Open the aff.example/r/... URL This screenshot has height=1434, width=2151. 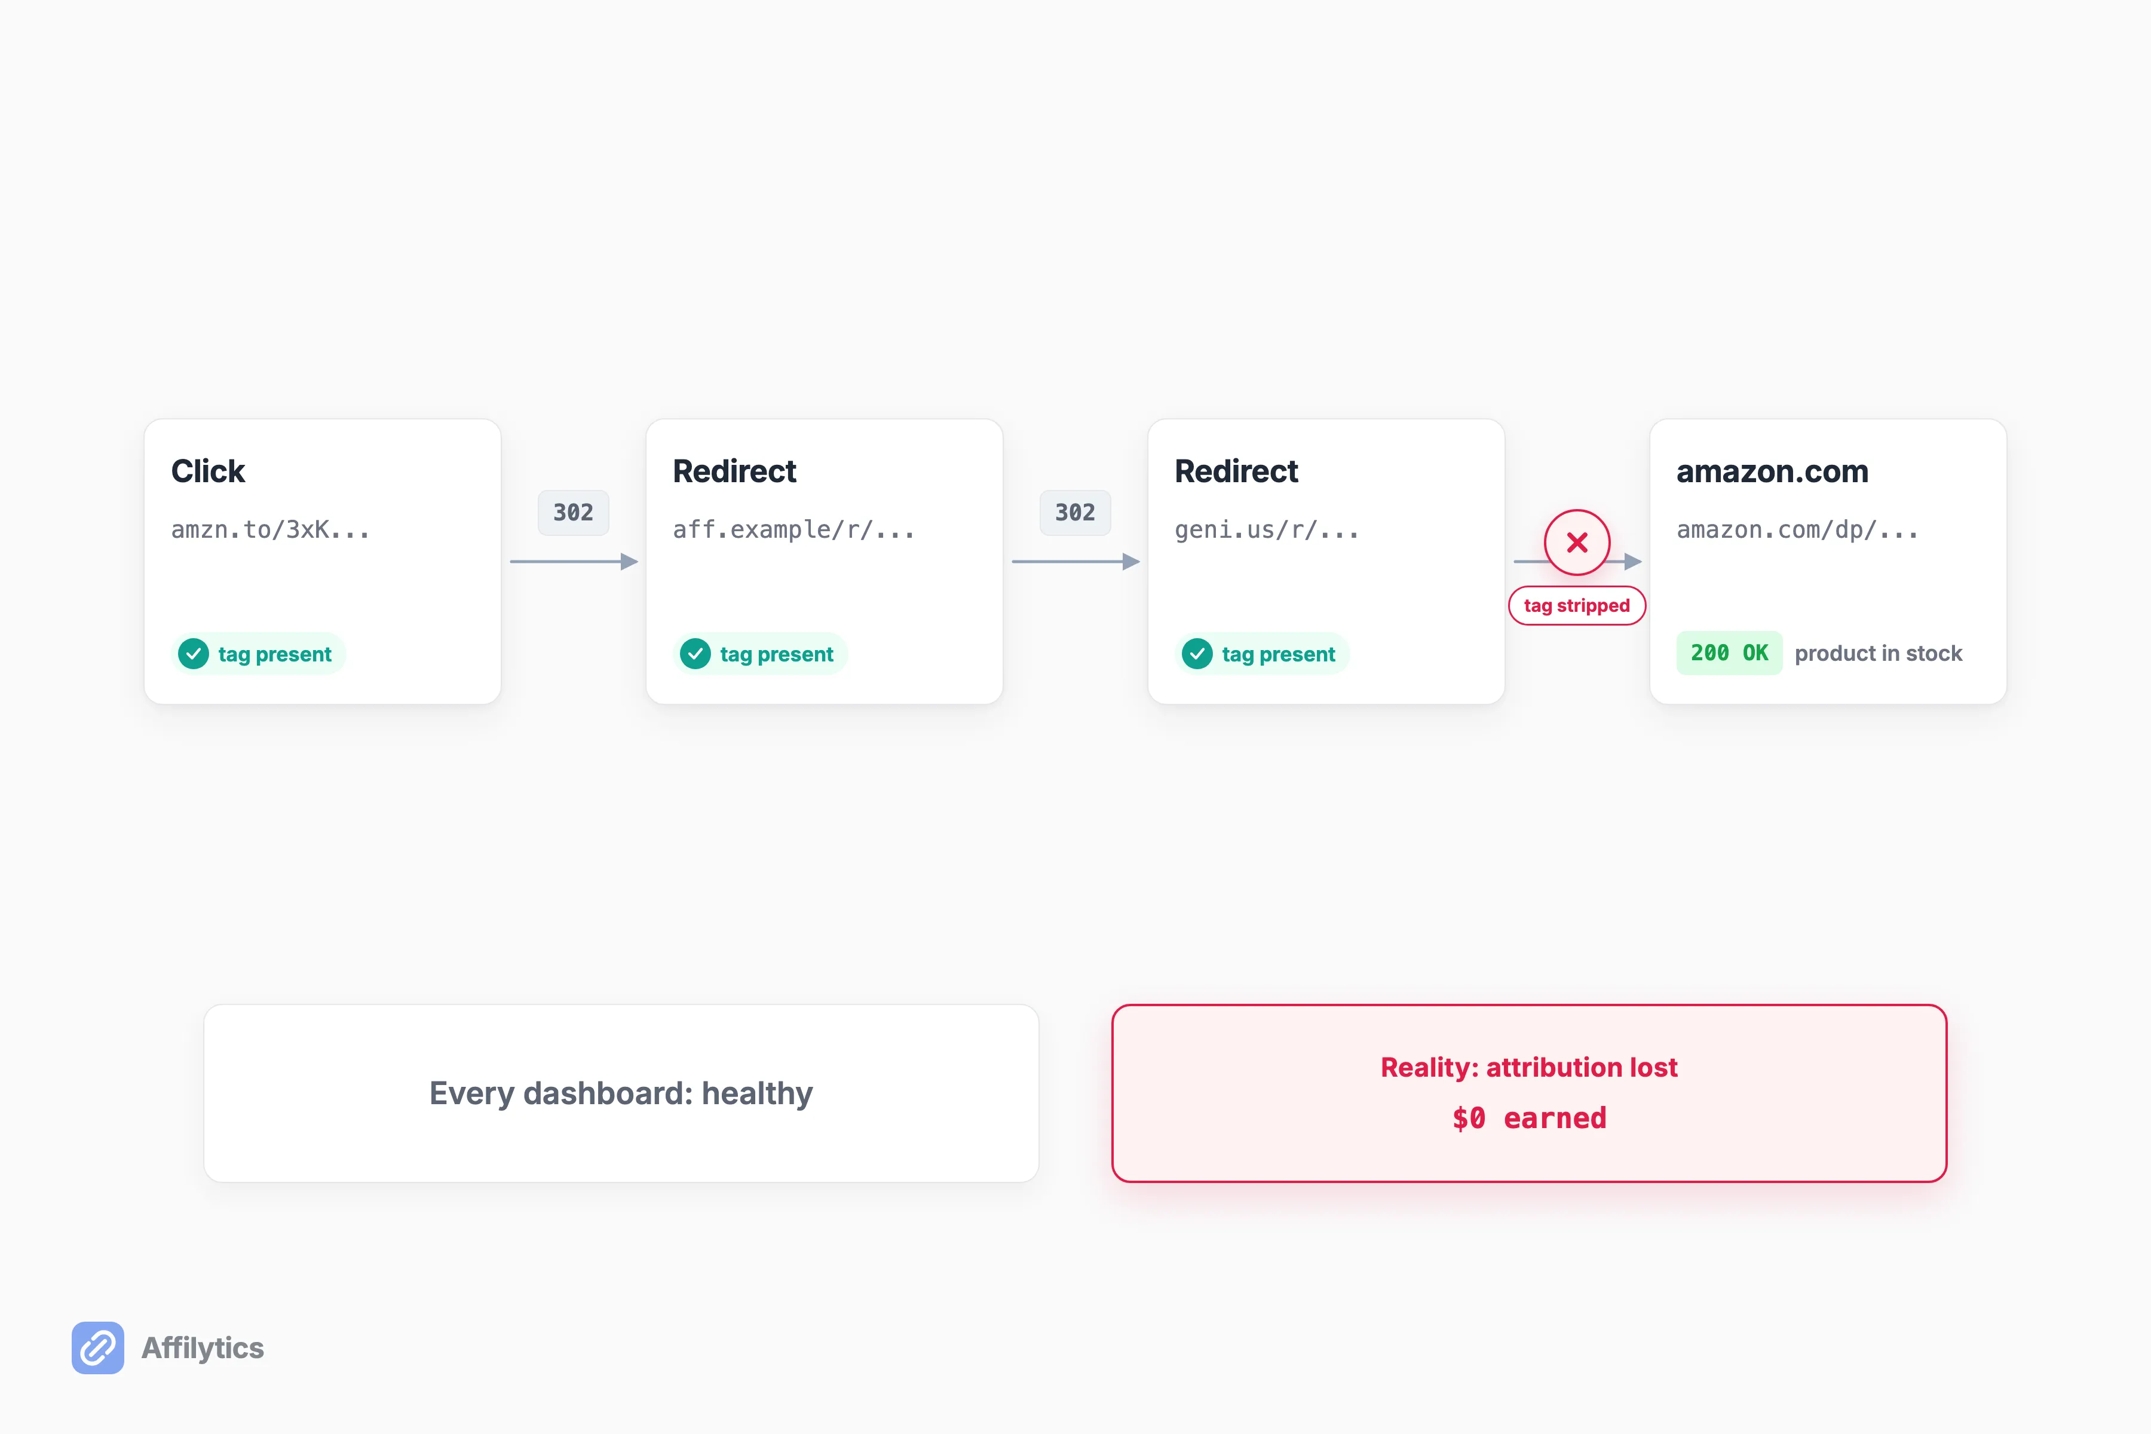(x=794, y=529)
